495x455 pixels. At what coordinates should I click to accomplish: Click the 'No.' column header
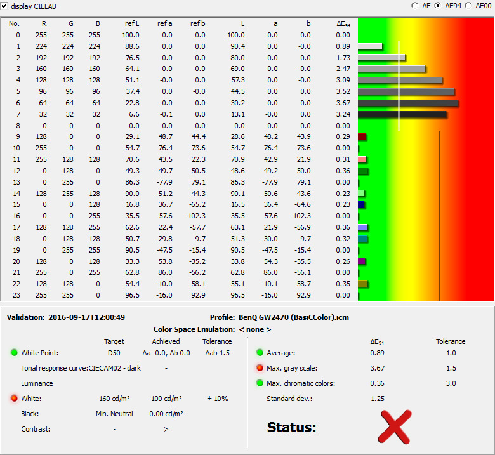(14, 23)
